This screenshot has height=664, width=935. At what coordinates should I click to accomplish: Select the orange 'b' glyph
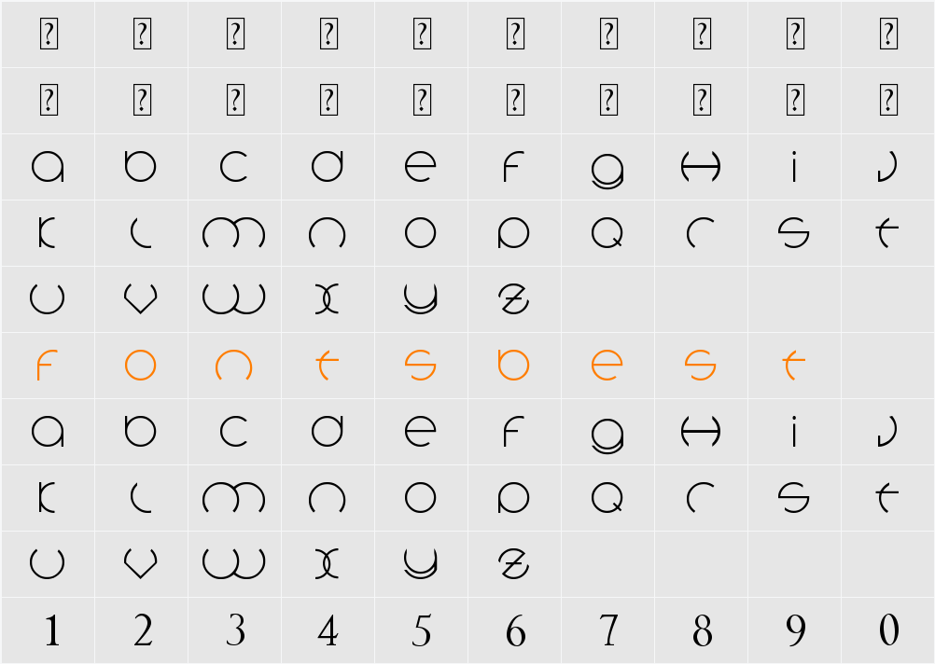click(513, 365)
